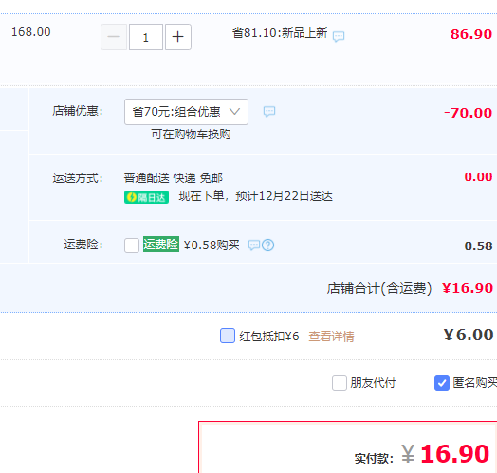Click the green 隔日达 delivery badge
This screenshot has height=473, width=497.
[146, 197]
